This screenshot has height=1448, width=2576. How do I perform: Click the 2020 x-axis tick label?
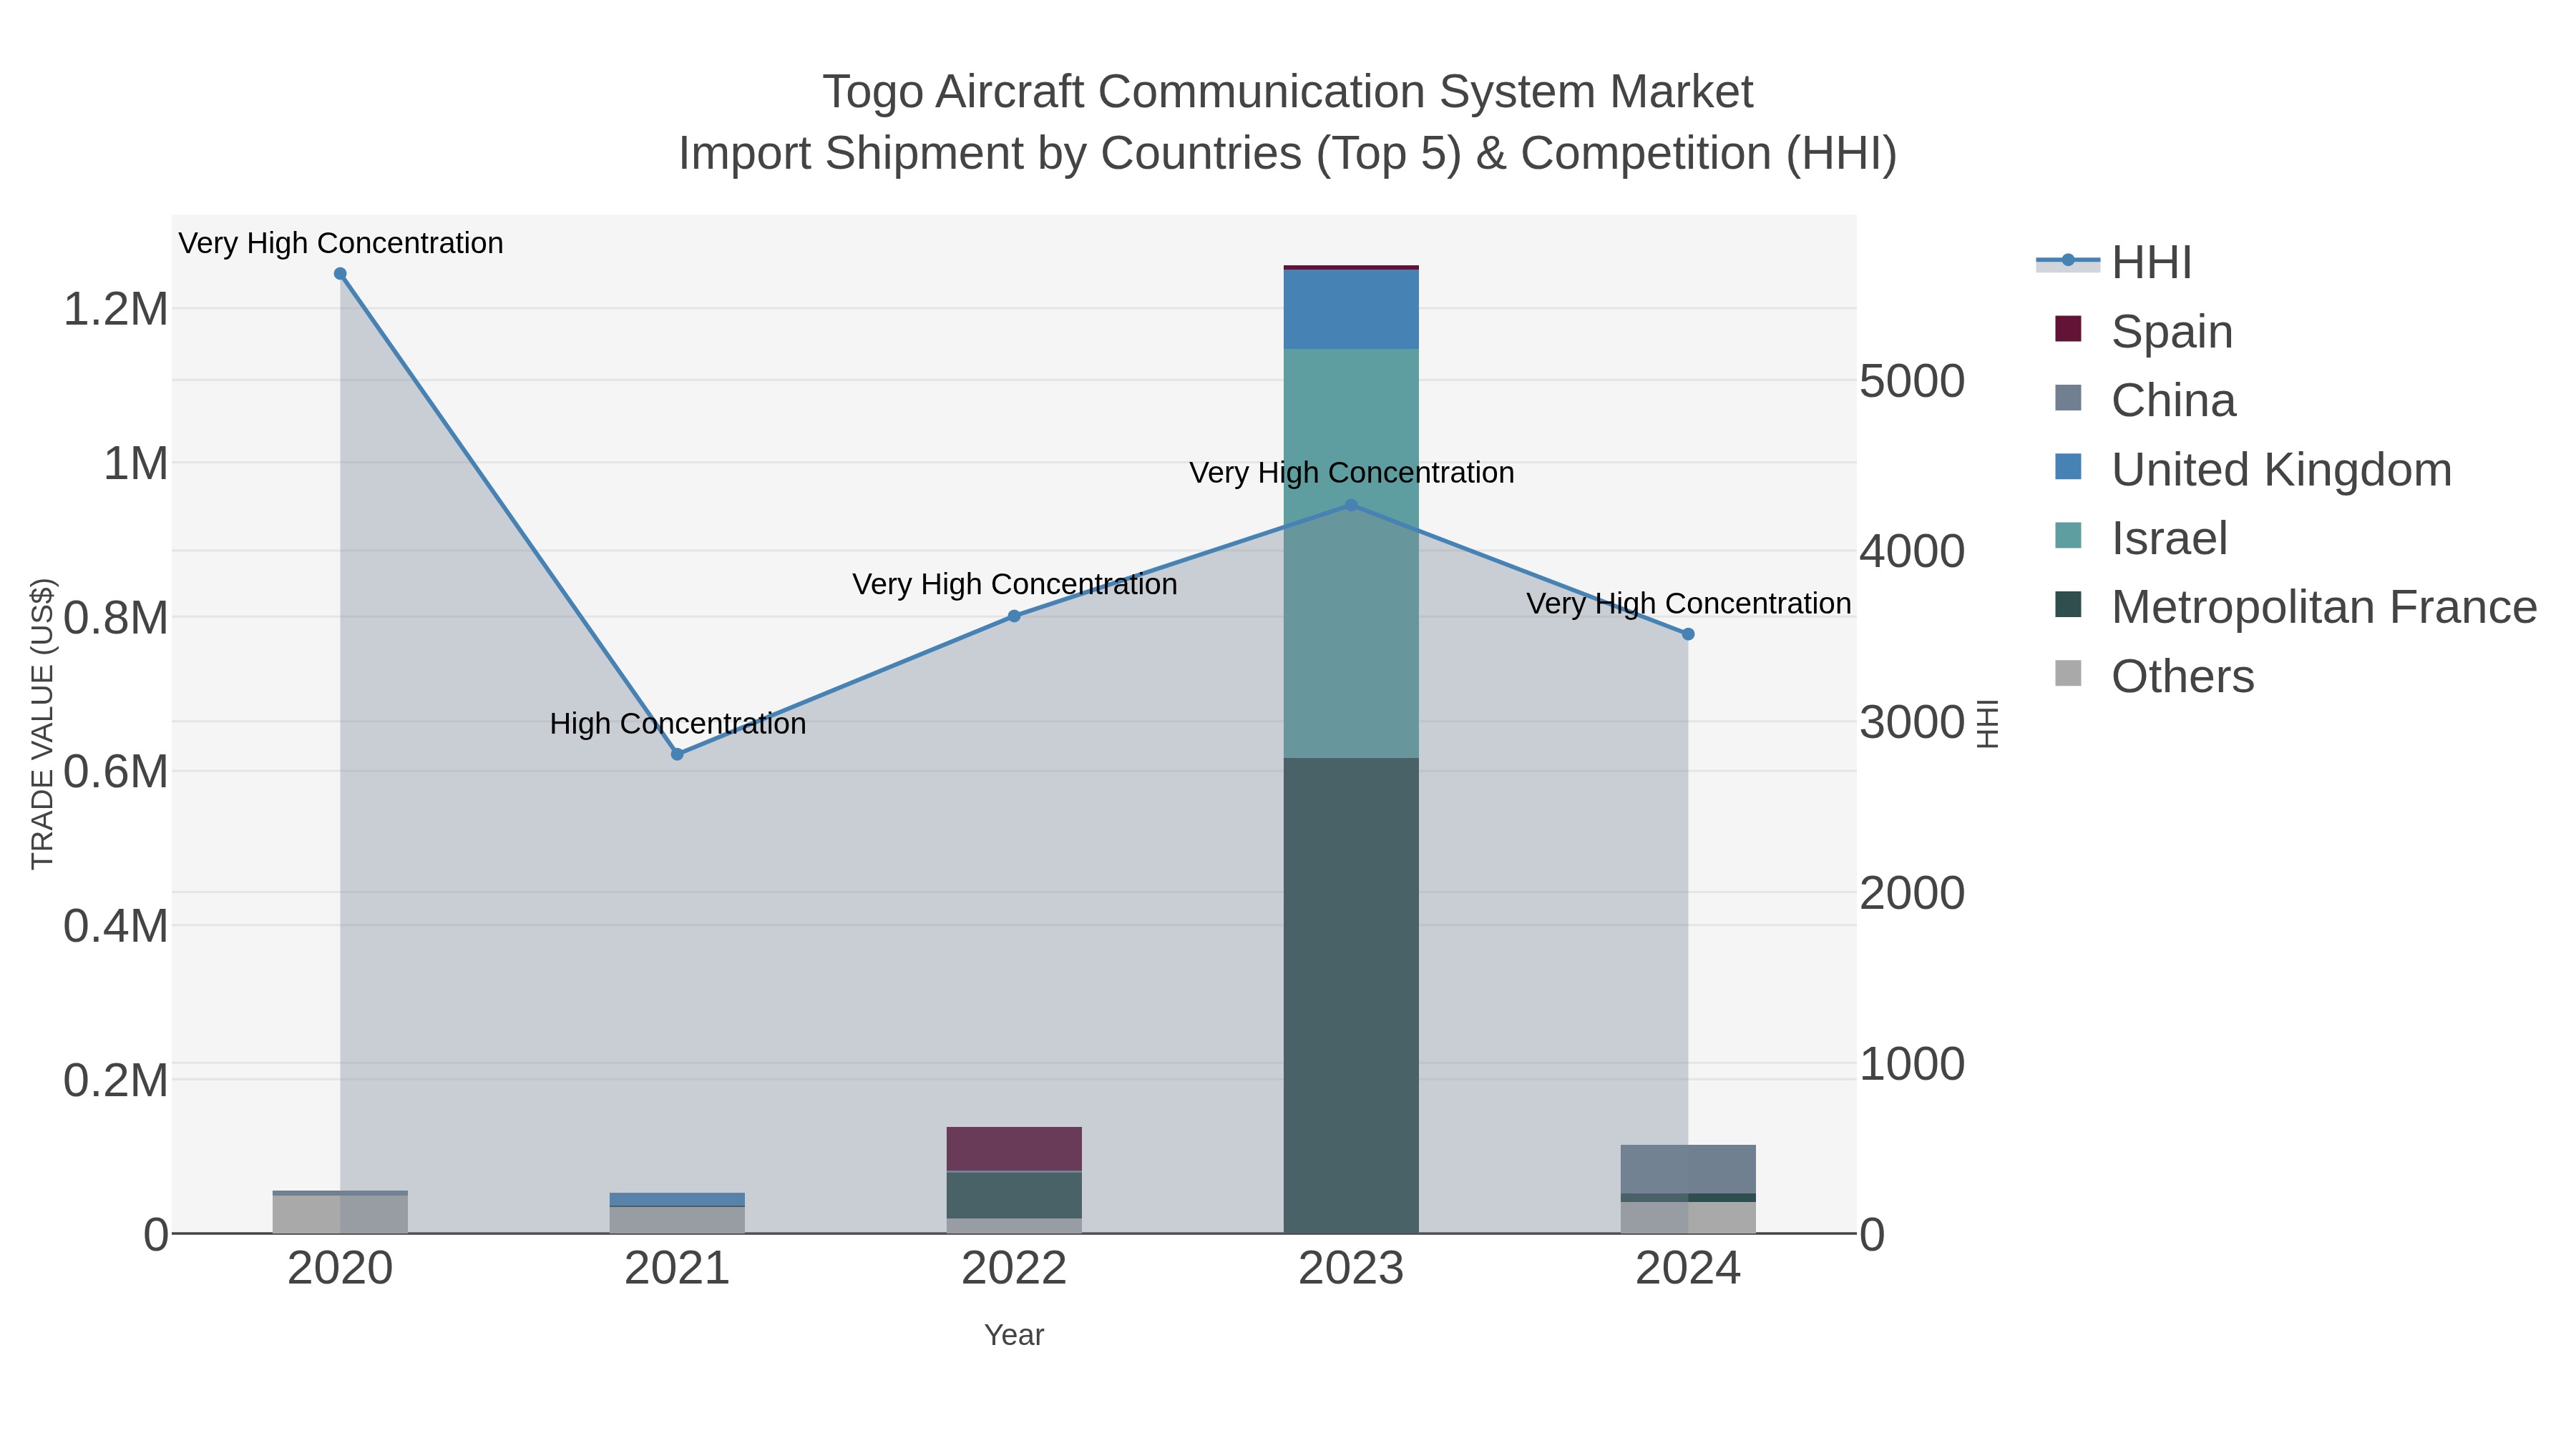click(340, 1269)
